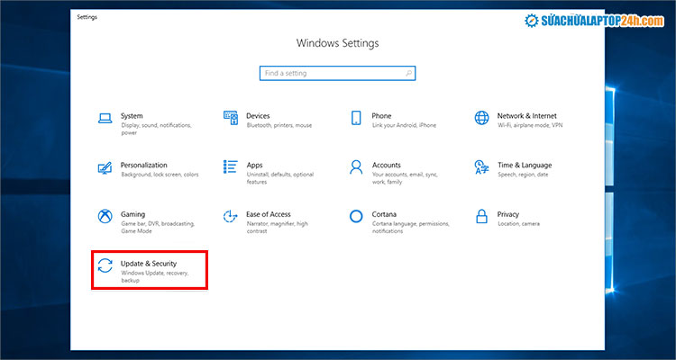Click the Privacy padlock icon
This screenshot has width=676, height=360.
click(x=481, y=217)
